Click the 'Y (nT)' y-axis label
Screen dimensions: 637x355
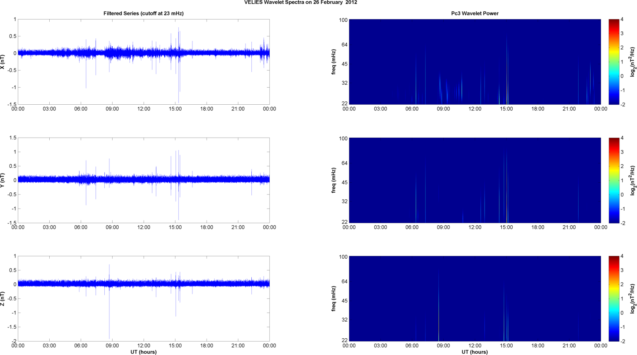tap(3, 180)
